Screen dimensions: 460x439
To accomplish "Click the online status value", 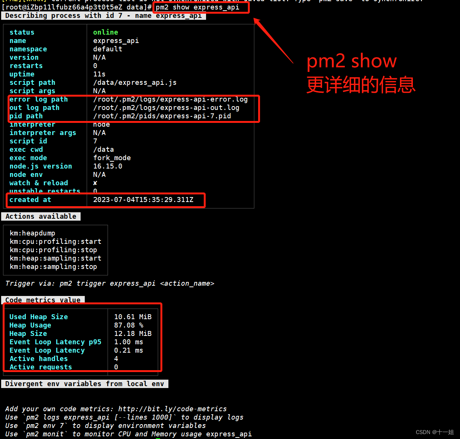I will (105, 32).
